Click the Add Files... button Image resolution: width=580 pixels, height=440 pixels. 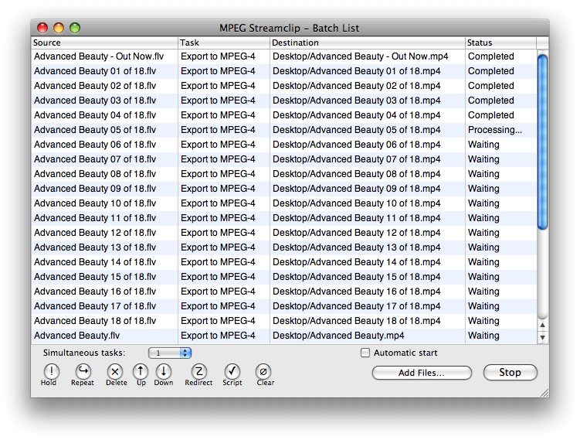422,373
